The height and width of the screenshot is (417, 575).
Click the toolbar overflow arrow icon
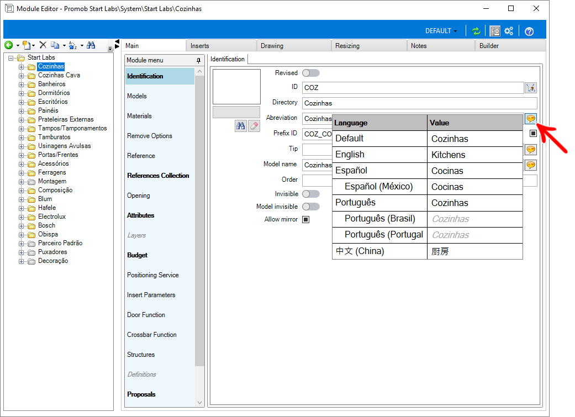point(110,49)
